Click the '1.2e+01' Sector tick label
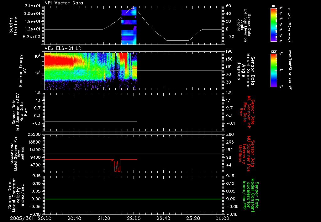Viewport: 321px width, 222px height. click(33, 29)
